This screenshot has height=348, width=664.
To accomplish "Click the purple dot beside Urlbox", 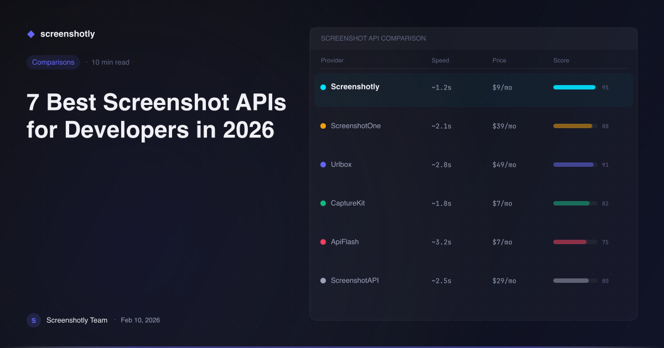I will pyautogui.click(x=323, y=164).
